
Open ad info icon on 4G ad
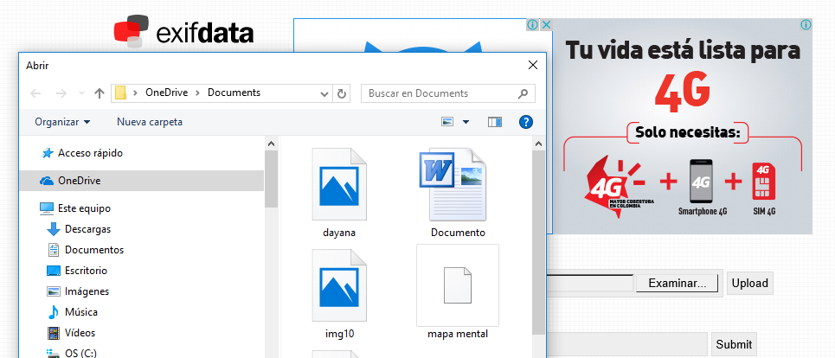[806, 24]
